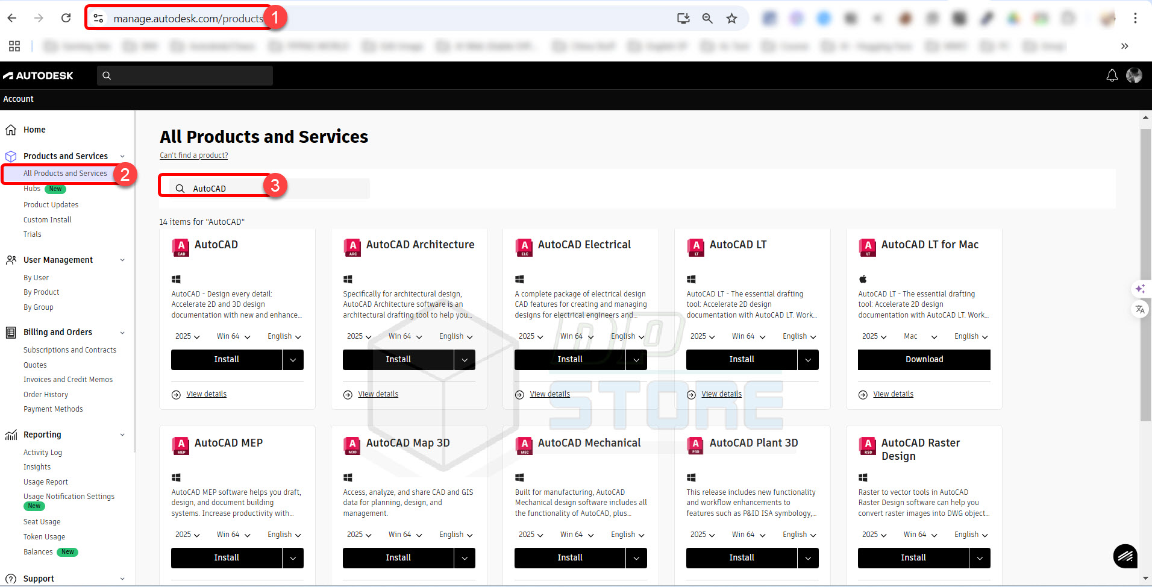Open the notifications bell icon

(x=1112, y=75)
